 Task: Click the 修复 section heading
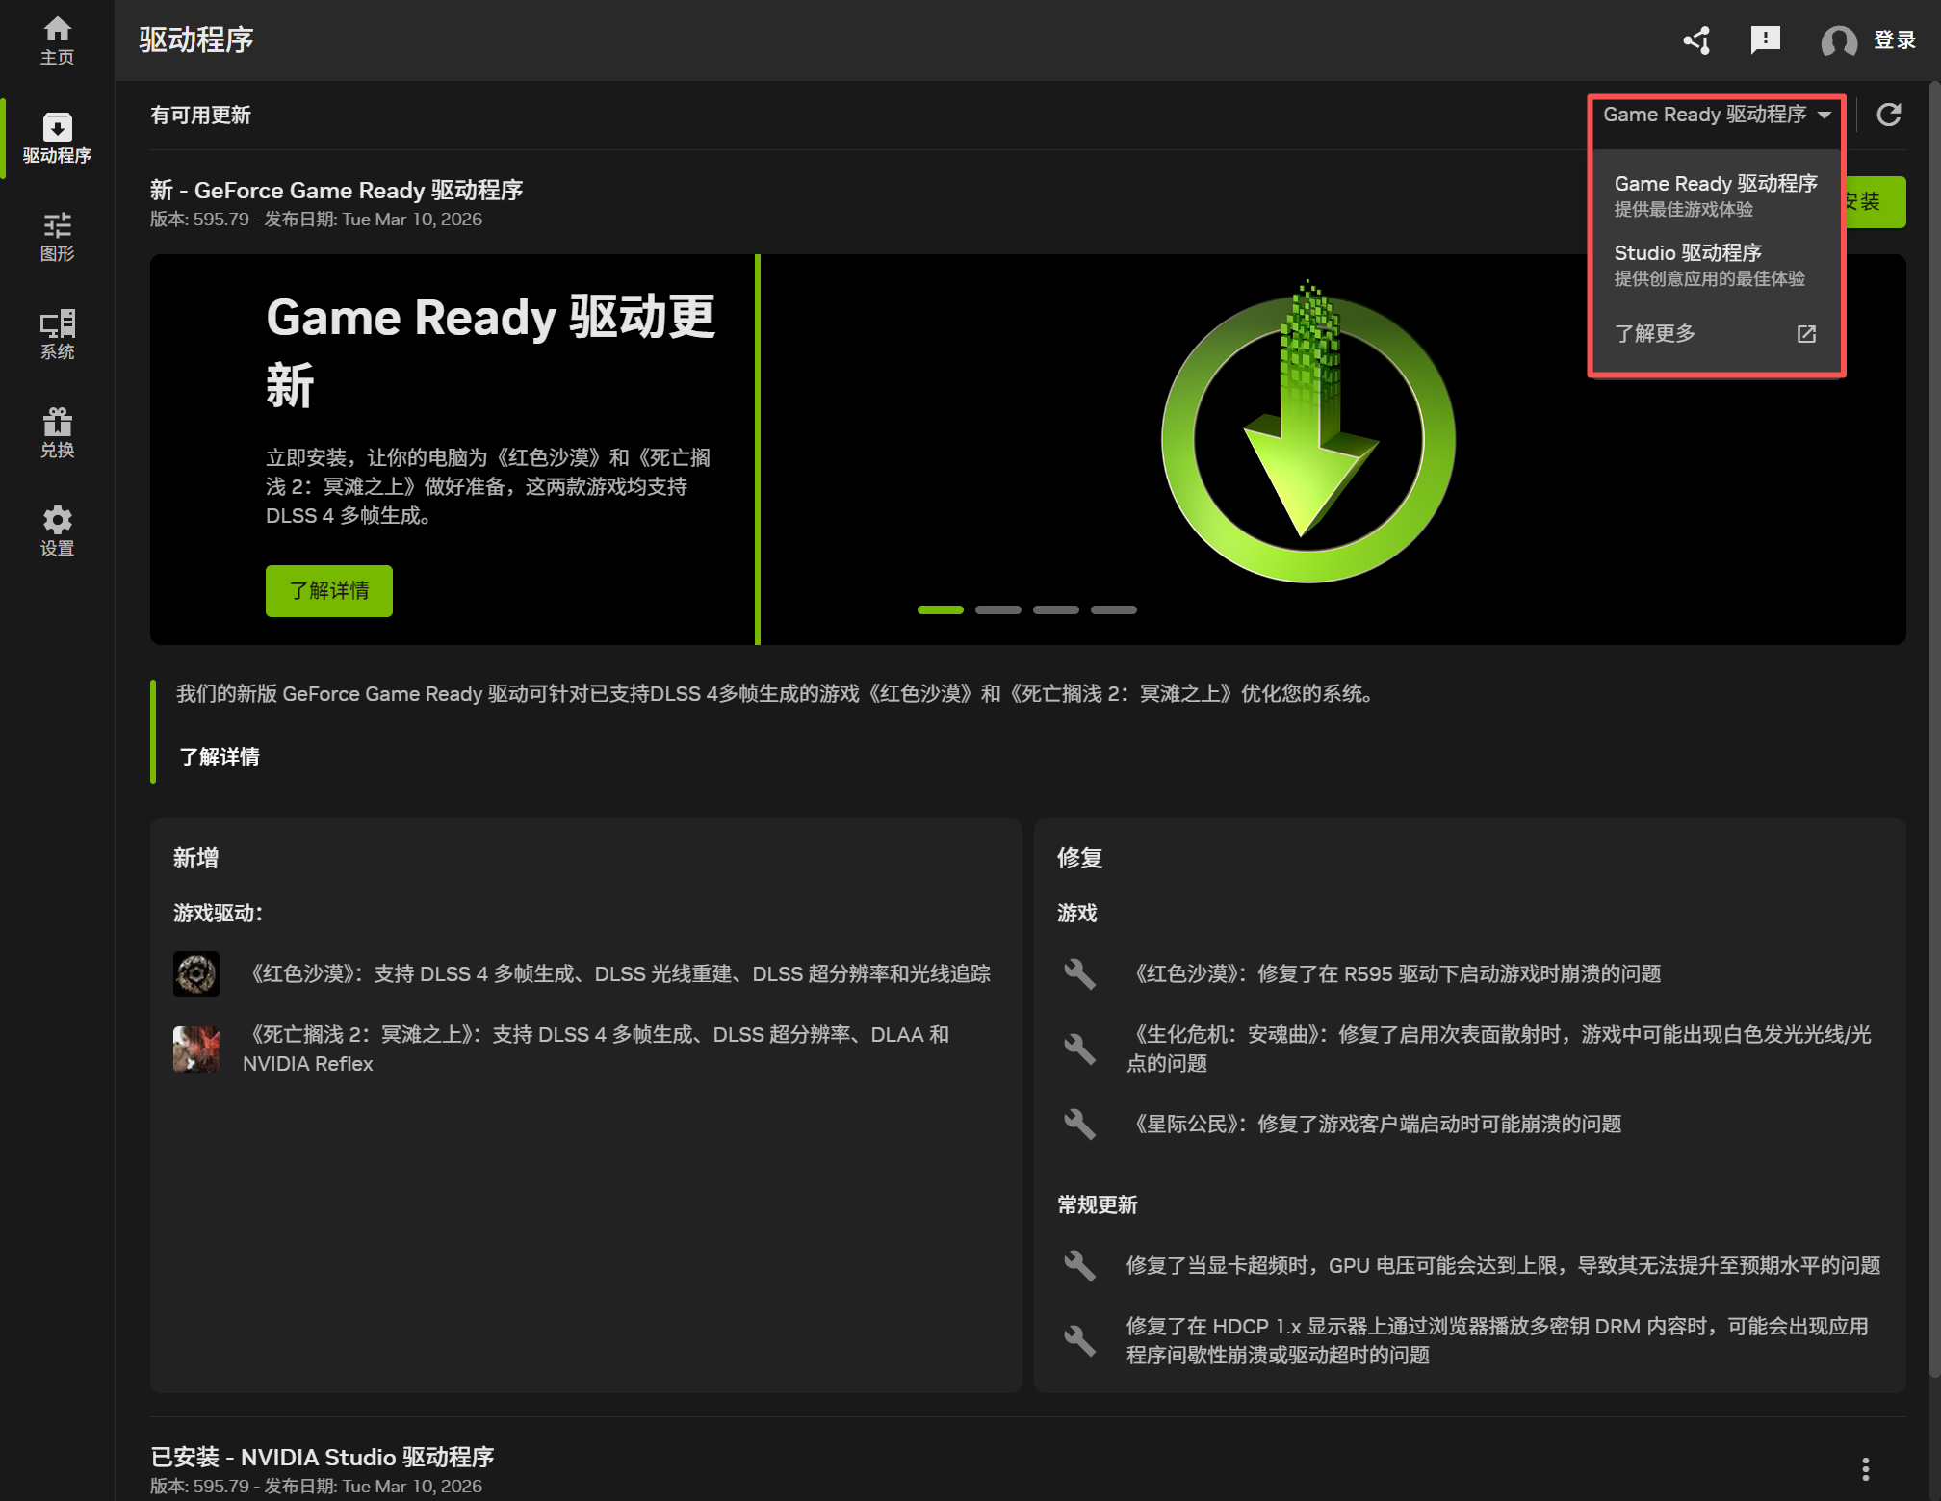[1079, 859]
